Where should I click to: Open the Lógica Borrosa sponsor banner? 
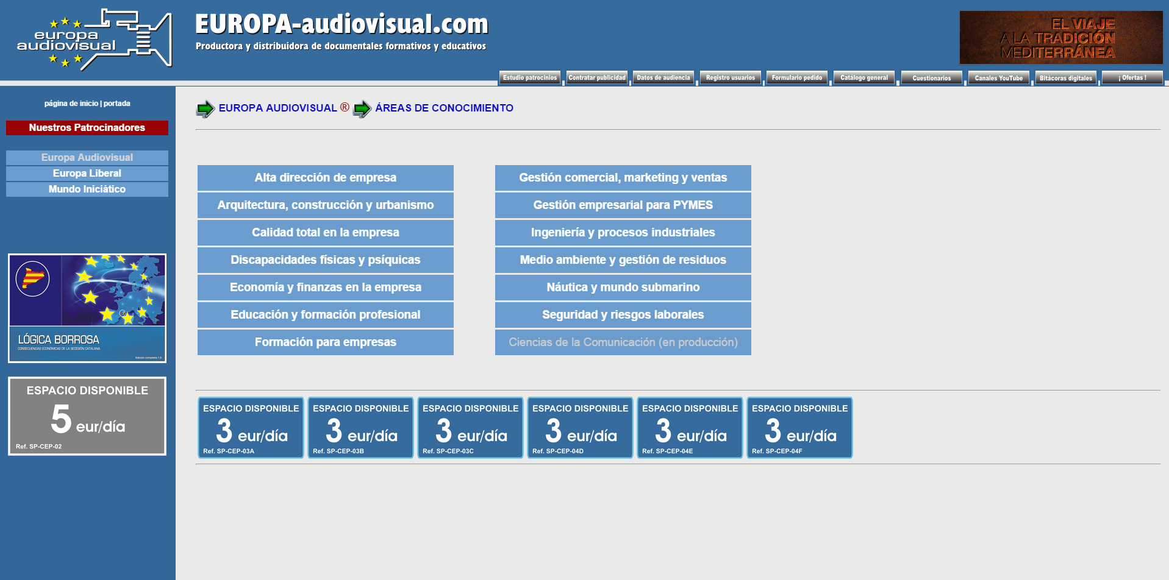pos(87,308)
